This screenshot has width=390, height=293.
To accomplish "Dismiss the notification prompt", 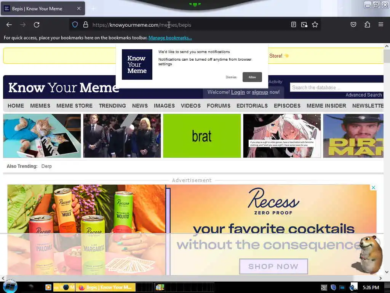I will coord(231,77).
